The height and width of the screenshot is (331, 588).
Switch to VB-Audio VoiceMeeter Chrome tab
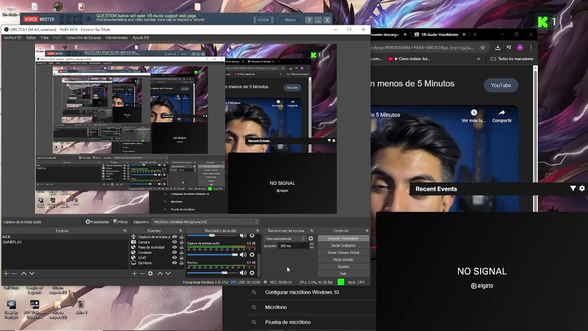[439, 34]
